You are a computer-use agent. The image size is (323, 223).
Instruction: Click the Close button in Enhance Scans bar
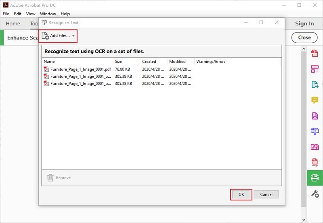tap(304, 37)
